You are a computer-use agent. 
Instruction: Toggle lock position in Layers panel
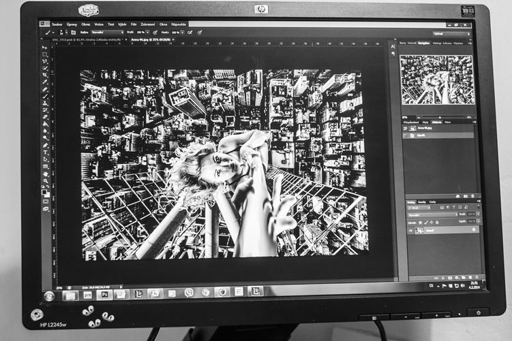[x=432, y=223]
